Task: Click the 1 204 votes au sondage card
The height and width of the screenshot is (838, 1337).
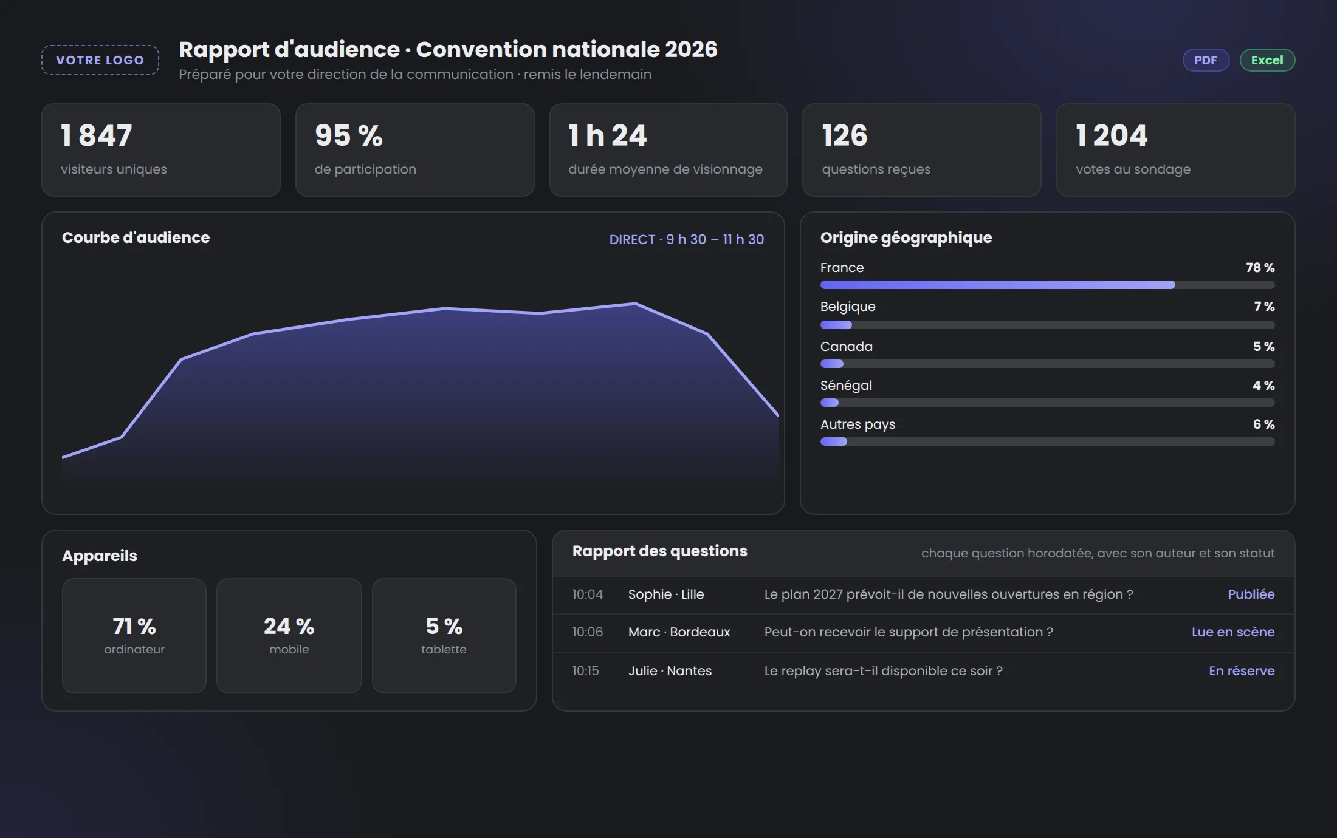Action: [x=1176, y=150]
